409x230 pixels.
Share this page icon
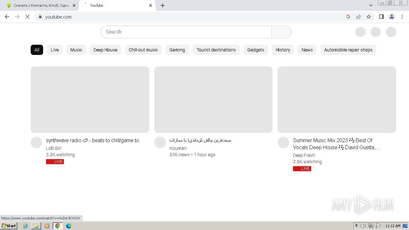[x=359, y=17]
